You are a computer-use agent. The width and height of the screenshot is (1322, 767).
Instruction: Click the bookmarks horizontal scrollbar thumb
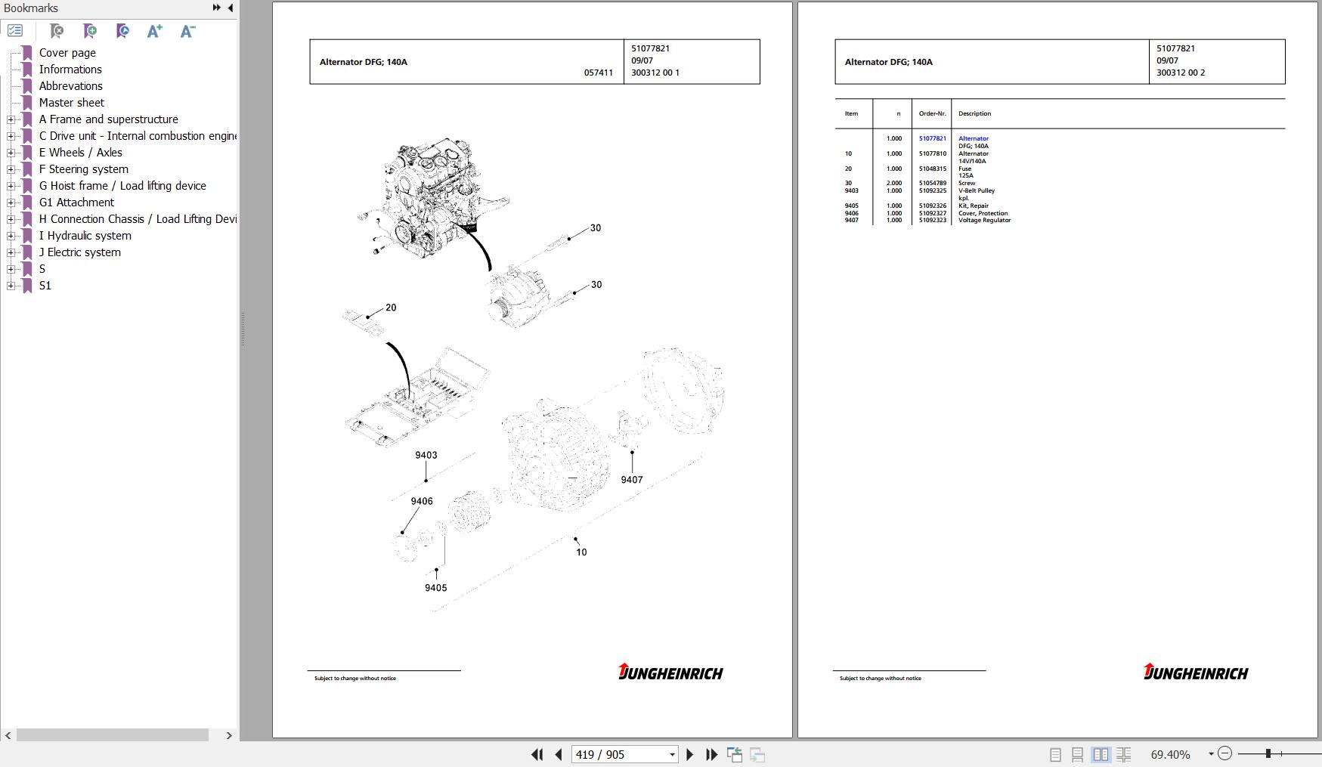pyautogui.click(x=113, y=735)
